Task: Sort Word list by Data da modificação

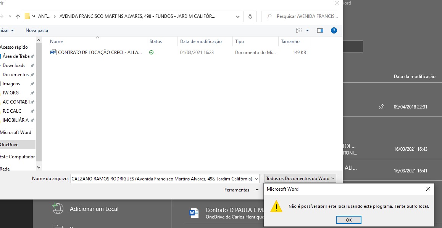Action: point(415,77)
